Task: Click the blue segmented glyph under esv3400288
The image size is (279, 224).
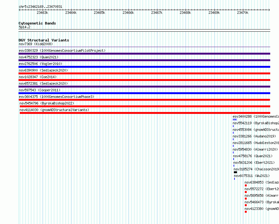Action: pyautogui.click(x=235, y=120)
